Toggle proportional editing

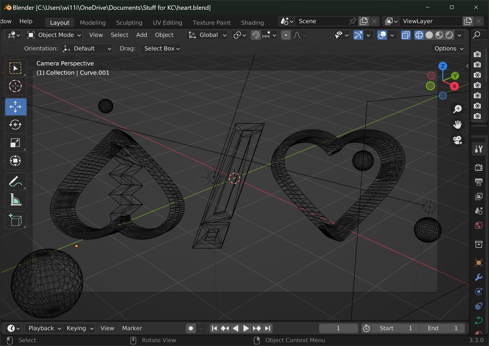click(286, 35)
